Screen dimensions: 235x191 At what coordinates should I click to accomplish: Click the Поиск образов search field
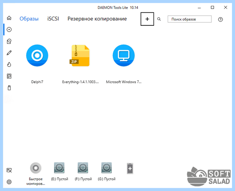pos(190,19)
